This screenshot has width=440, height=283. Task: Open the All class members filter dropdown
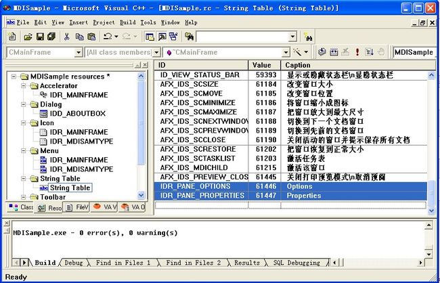[156, 52]
